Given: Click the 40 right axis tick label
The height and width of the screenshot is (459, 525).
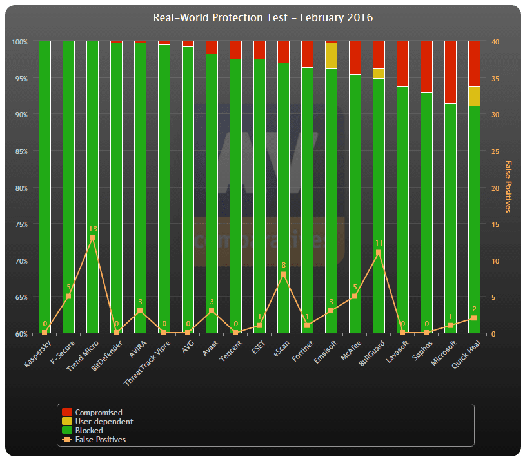Looking at the screenshot, I should point(495,42).
